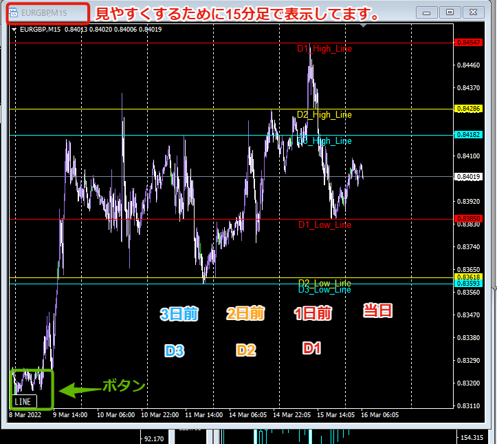
Task: Click the 9 Mar 14:00 time label
Action: click(70, 415)
